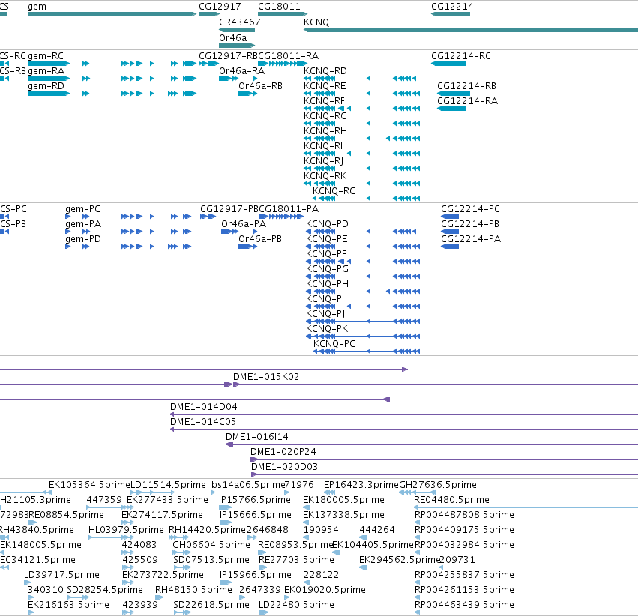Select protein gem-PC

(128, 217)
